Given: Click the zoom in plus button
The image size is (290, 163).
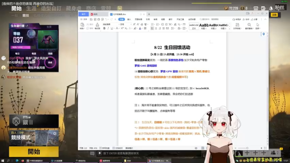Looking at the screenshot, I should coord(261,148).
